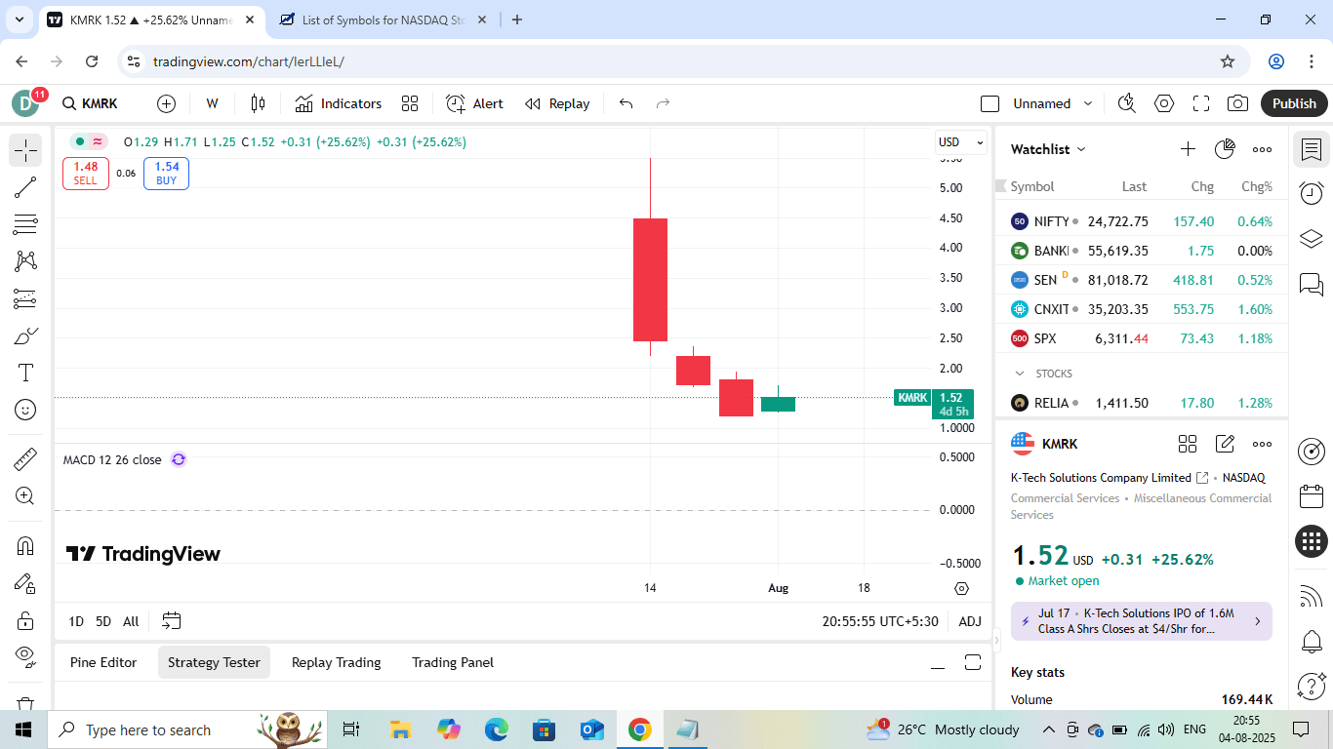Expand the K-Tech Solutions IPO news item
Image resolution: width=1333 pixels, height=749 pixels.
(1142, 621)
